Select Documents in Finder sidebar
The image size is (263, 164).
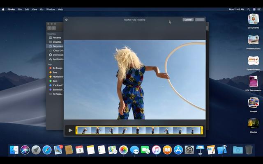tap(55, 46)
